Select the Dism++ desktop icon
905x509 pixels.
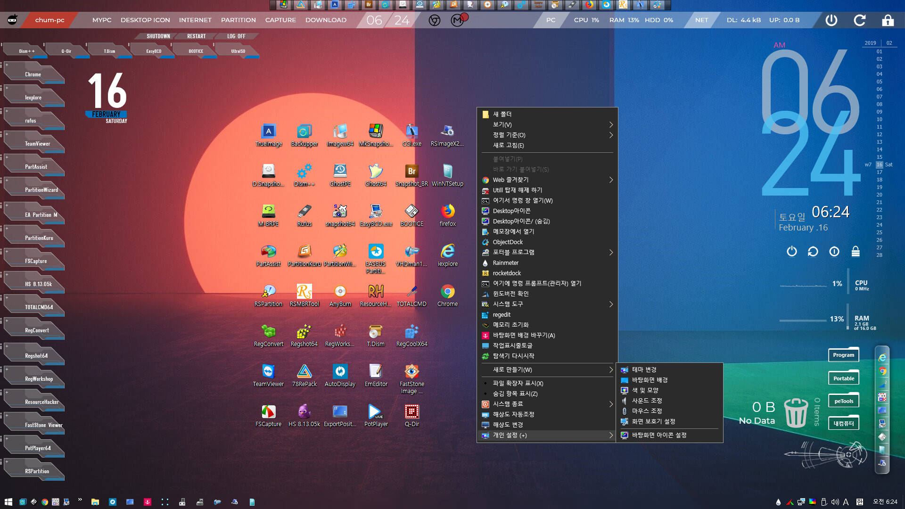[x=304, y=175]
